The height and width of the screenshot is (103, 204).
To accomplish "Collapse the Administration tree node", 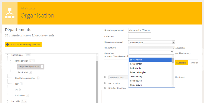I will (10, 60).
